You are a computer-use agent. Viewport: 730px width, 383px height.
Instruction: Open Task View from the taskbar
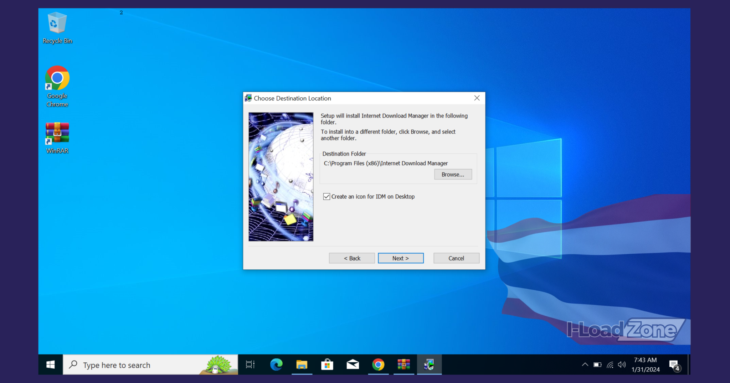point(250,364)
